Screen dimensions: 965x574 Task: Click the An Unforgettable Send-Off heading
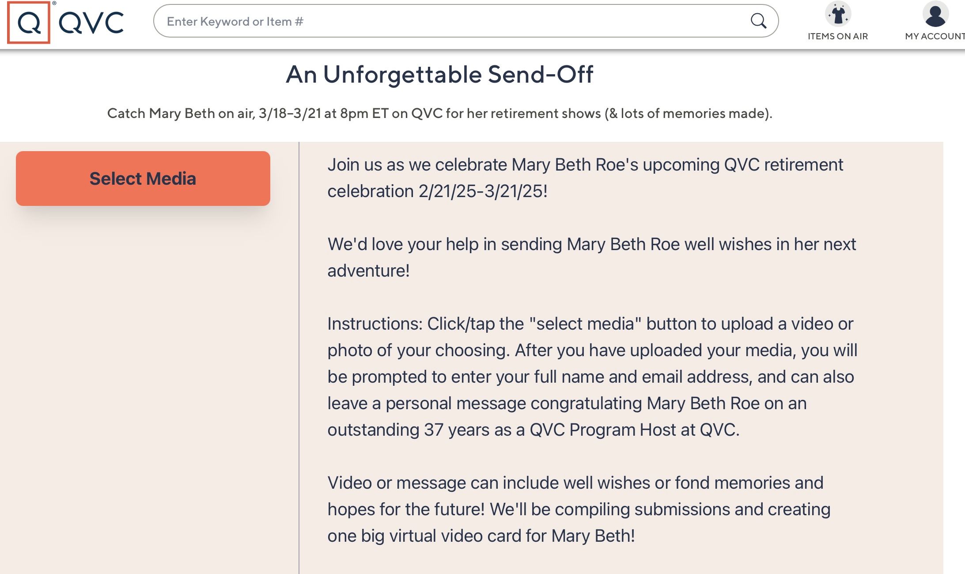click(439, 74)
